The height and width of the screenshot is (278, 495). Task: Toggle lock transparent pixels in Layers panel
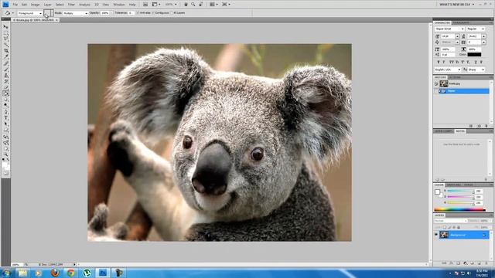pyautogui.click(x=445, y=227)
